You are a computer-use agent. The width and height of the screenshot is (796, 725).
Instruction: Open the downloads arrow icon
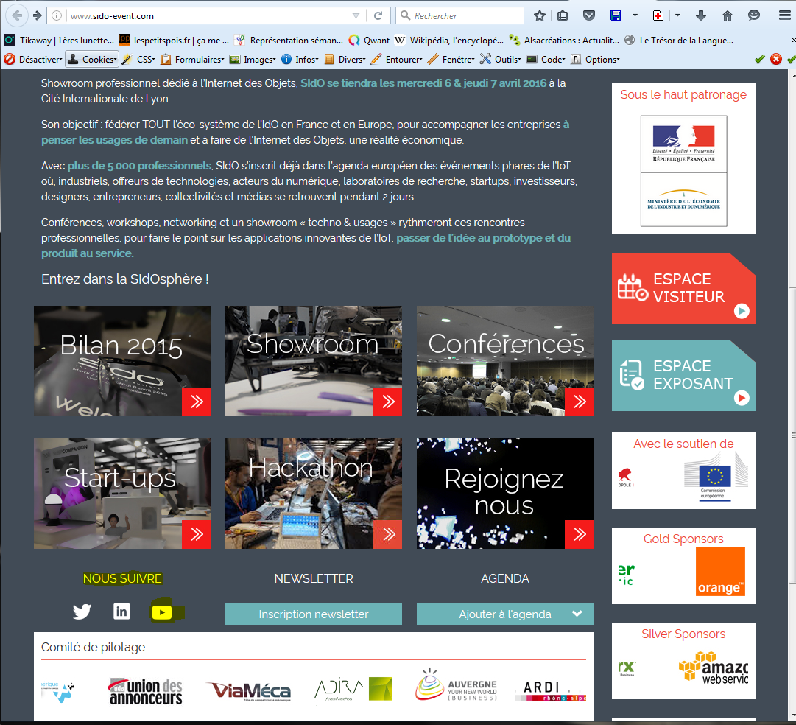pyautogui.click(x=701, y=15)
